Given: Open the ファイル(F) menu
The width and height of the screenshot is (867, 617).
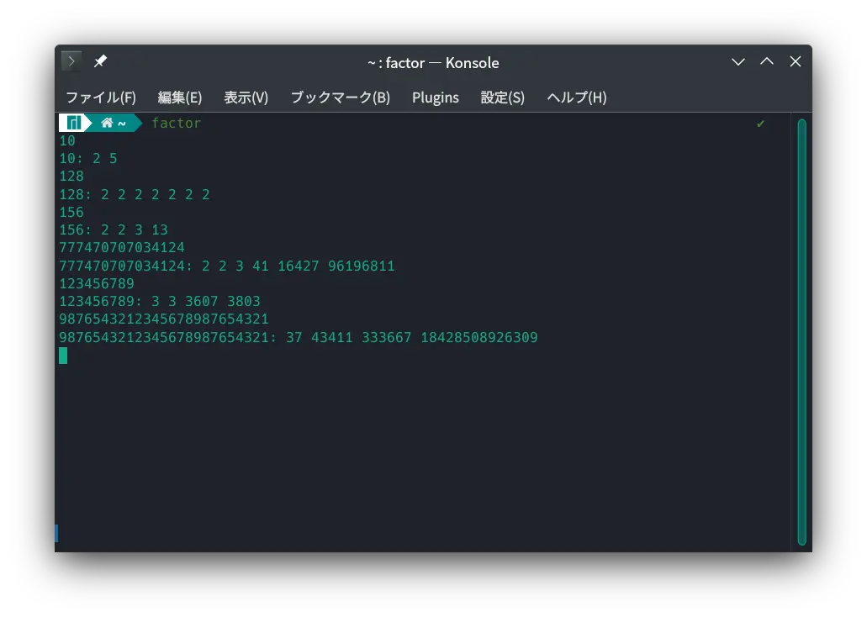Looking at the screenshot, I should tap(101, 98).
